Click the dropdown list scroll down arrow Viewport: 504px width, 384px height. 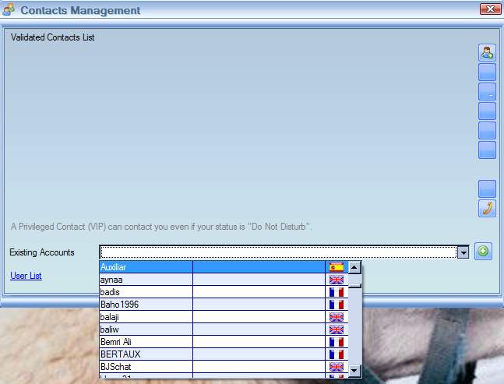(354, 371)
